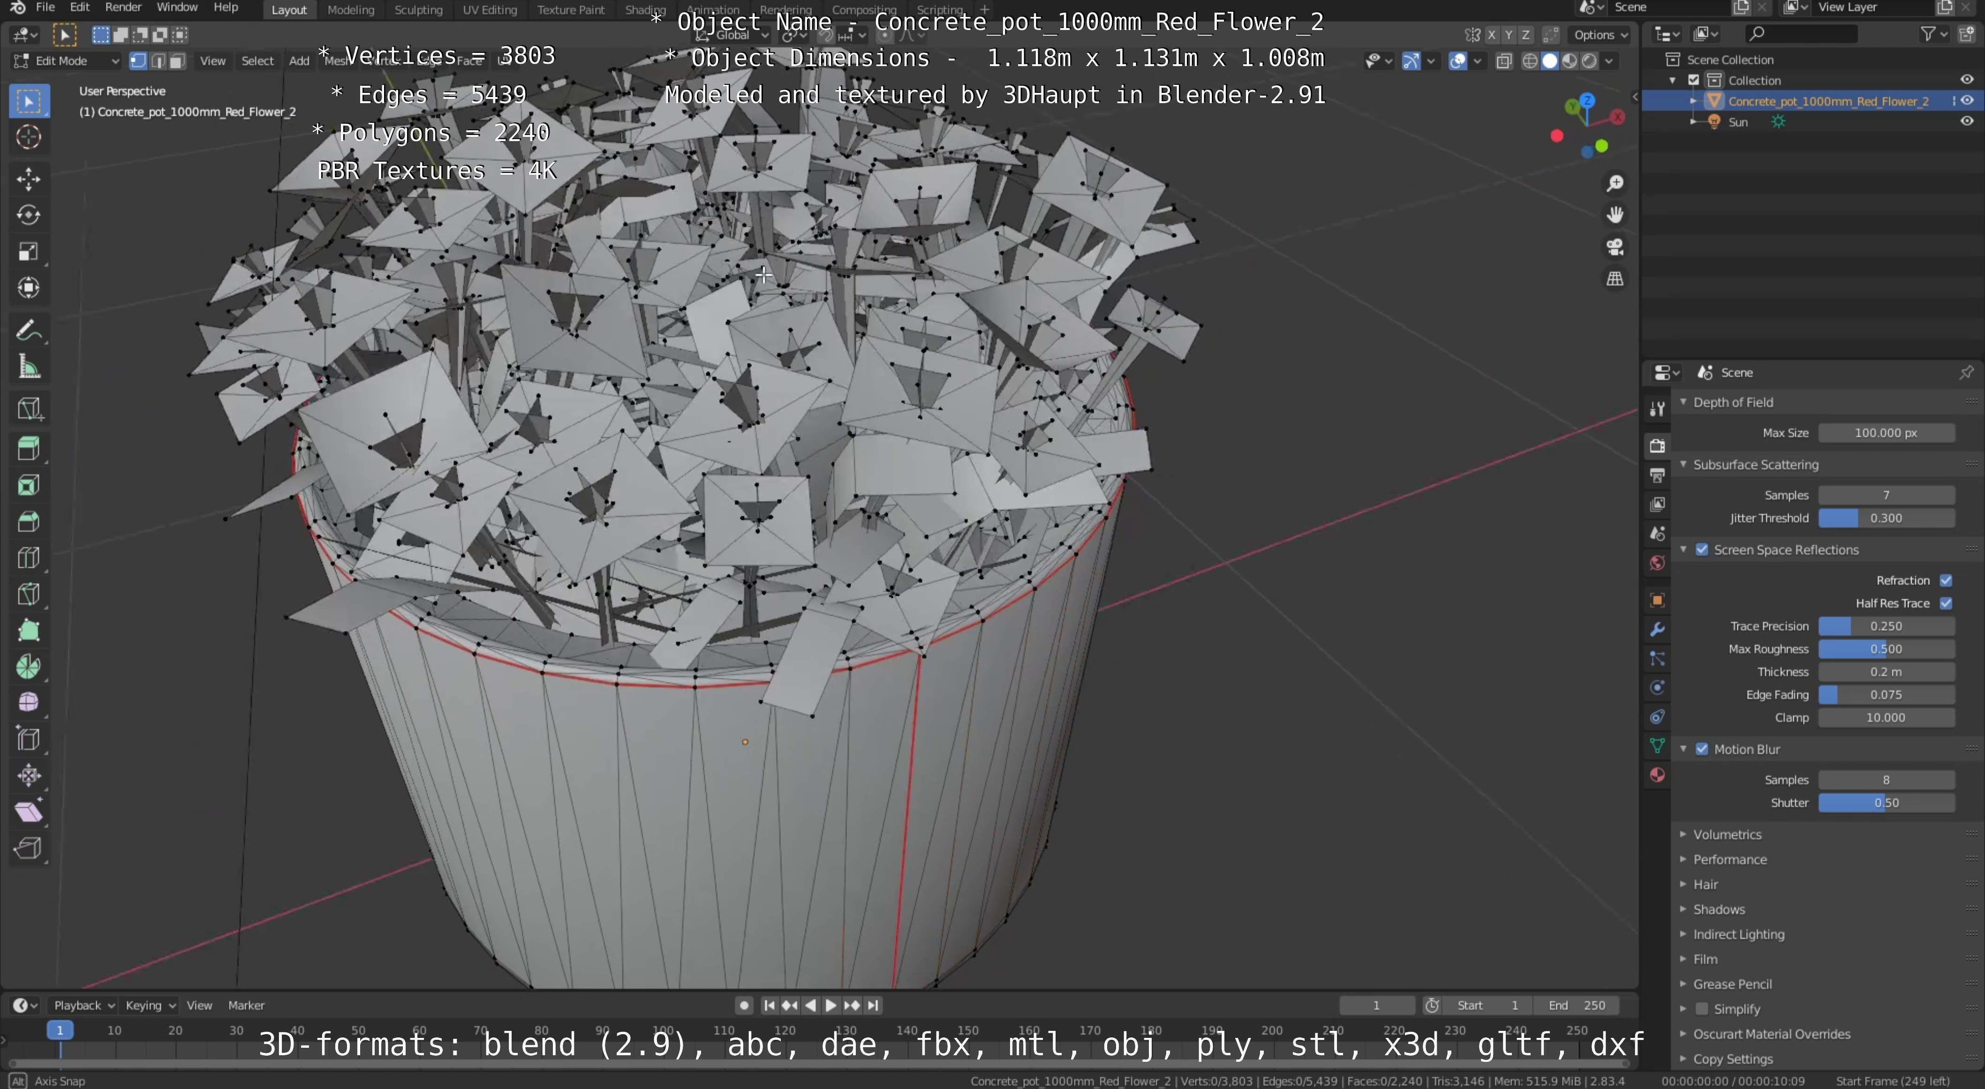The image size is (1985, 1089).
Task: Open the Playback dropdown
Action: coord(84,1005)
